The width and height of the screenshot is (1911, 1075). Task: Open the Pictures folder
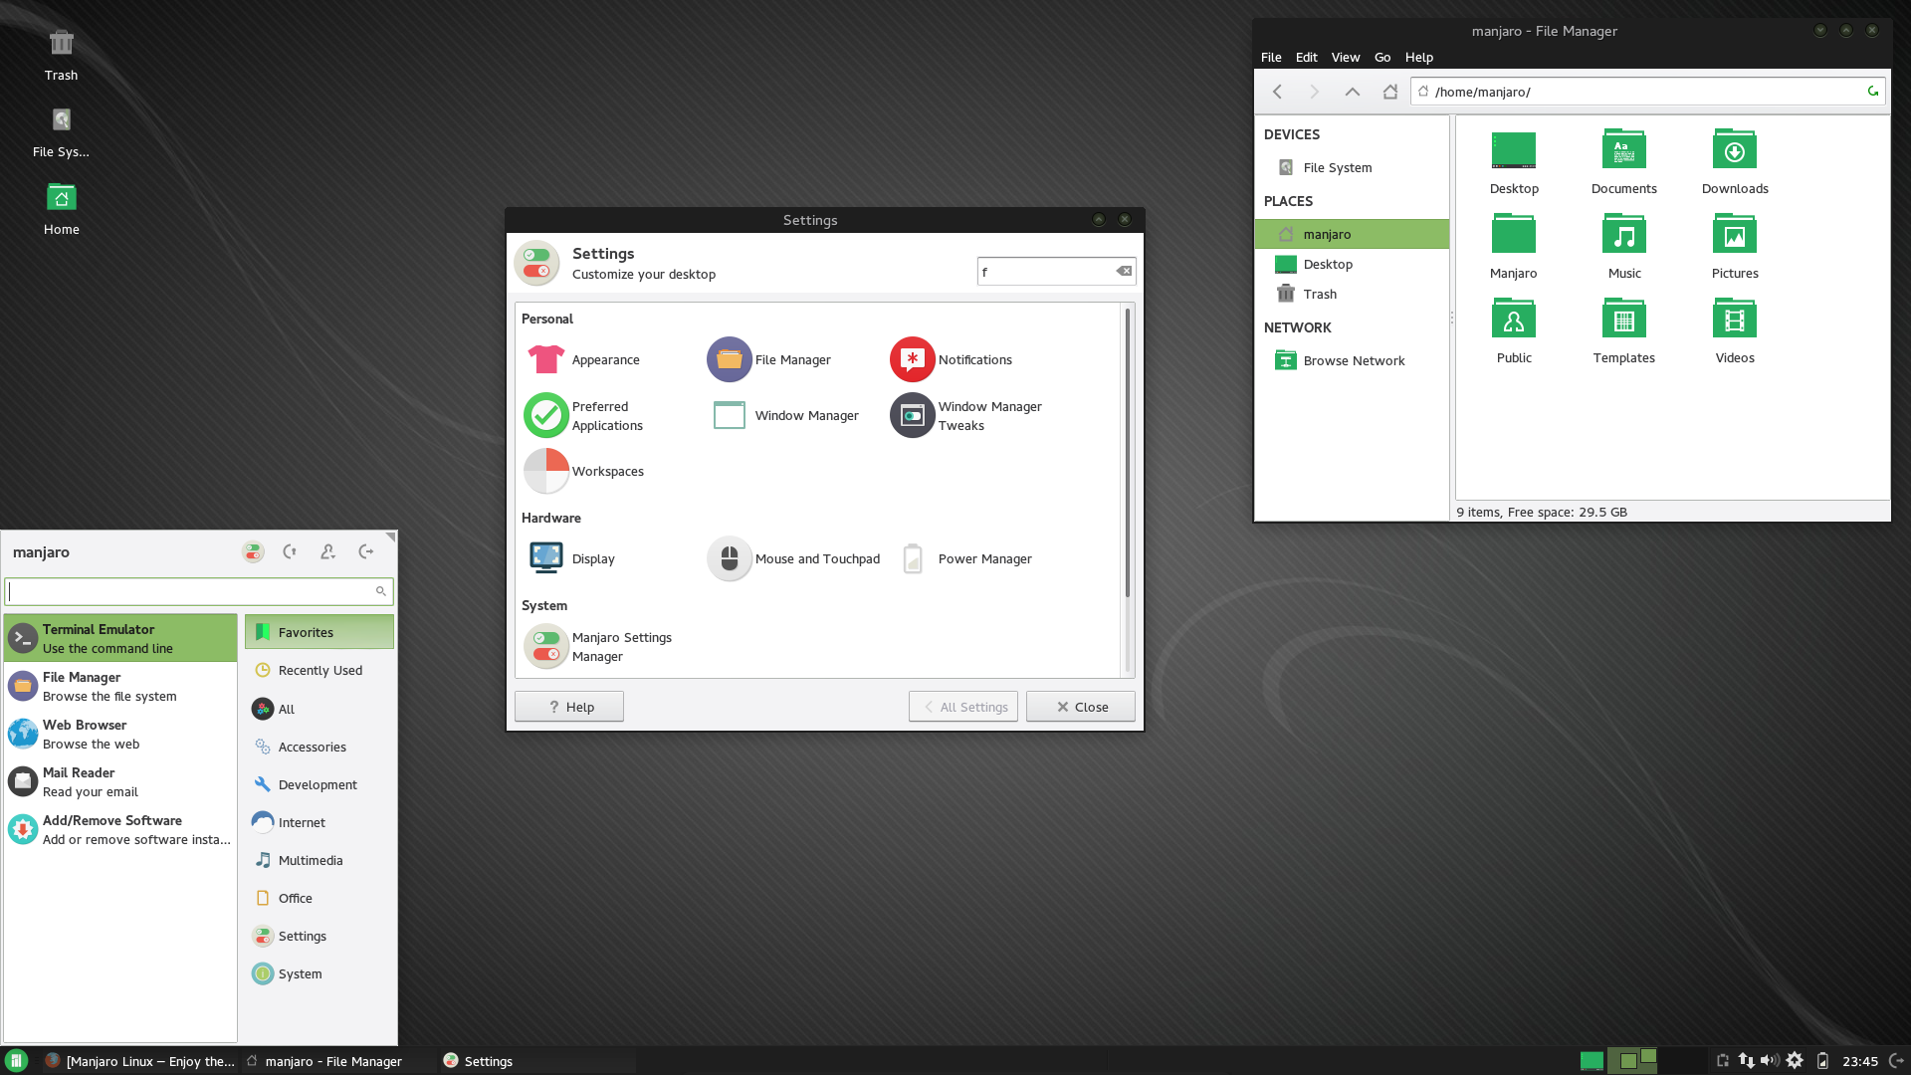(1734, 246)
